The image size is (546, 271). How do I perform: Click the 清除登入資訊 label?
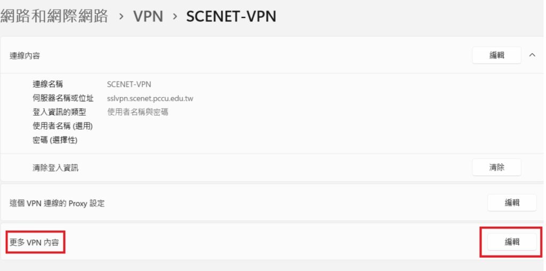[x=55, y=168]
